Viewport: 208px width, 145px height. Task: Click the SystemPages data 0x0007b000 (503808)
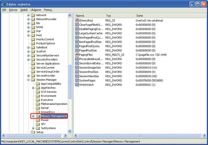click(x=149, y=80)
